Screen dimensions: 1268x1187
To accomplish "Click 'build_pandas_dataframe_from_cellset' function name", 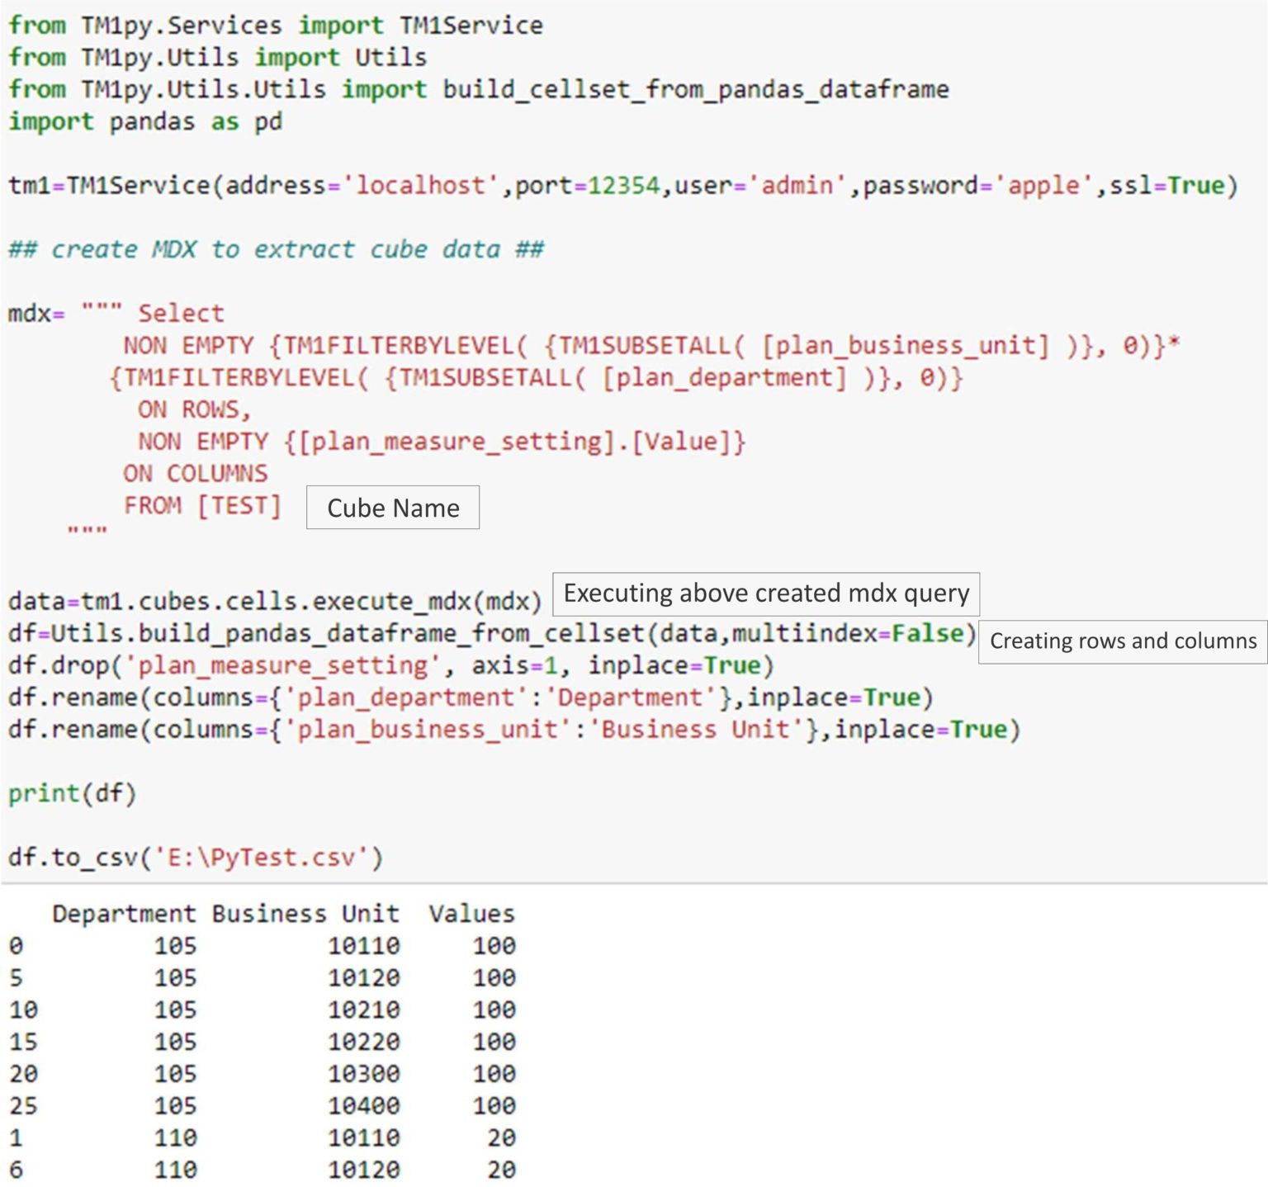I will 391,633.
